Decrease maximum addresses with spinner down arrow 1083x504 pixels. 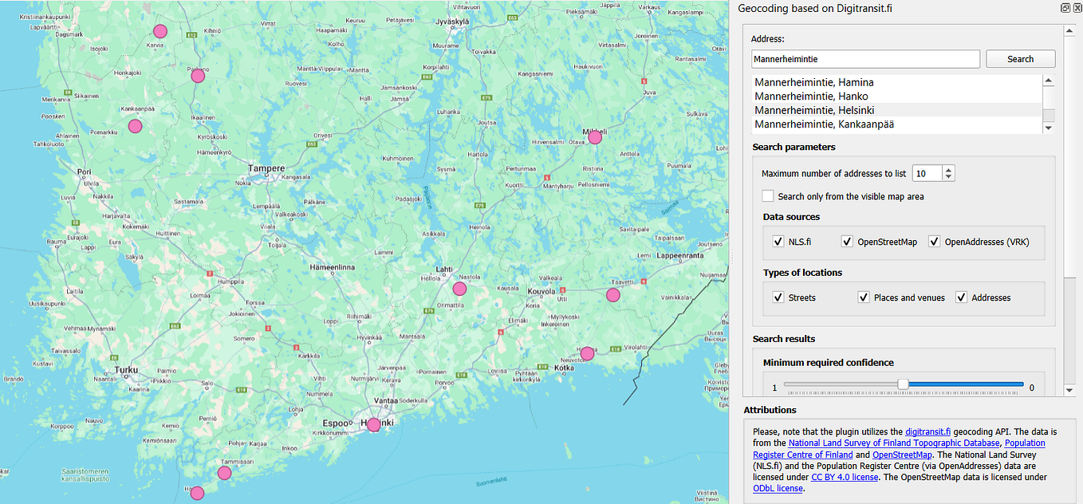tap(947, 177)
